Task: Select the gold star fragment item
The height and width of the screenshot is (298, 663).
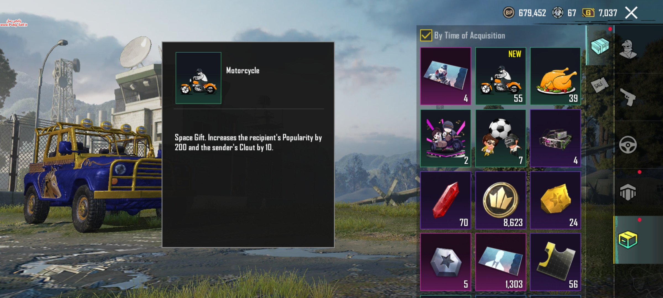Action: [x=555, y=200]
